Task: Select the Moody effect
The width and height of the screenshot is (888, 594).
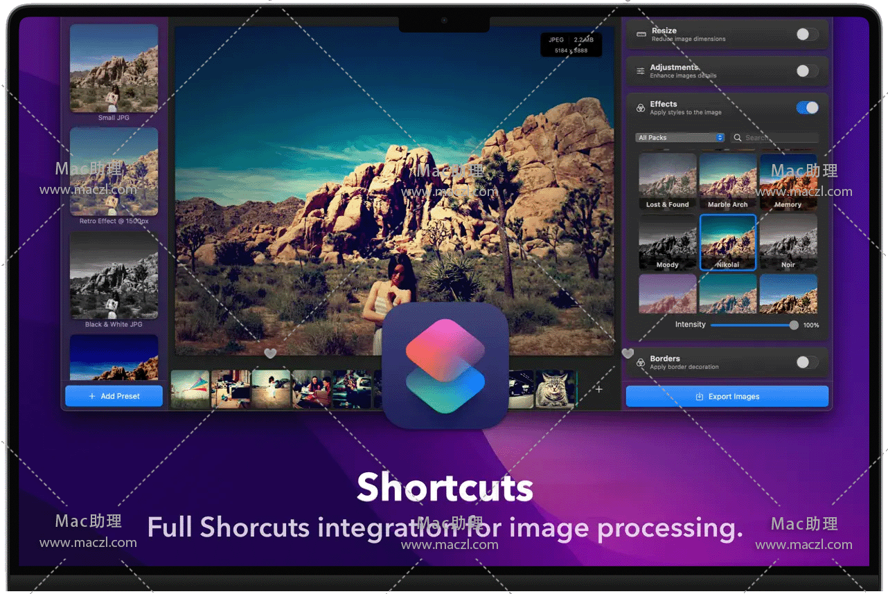Action: click(668, 242)
